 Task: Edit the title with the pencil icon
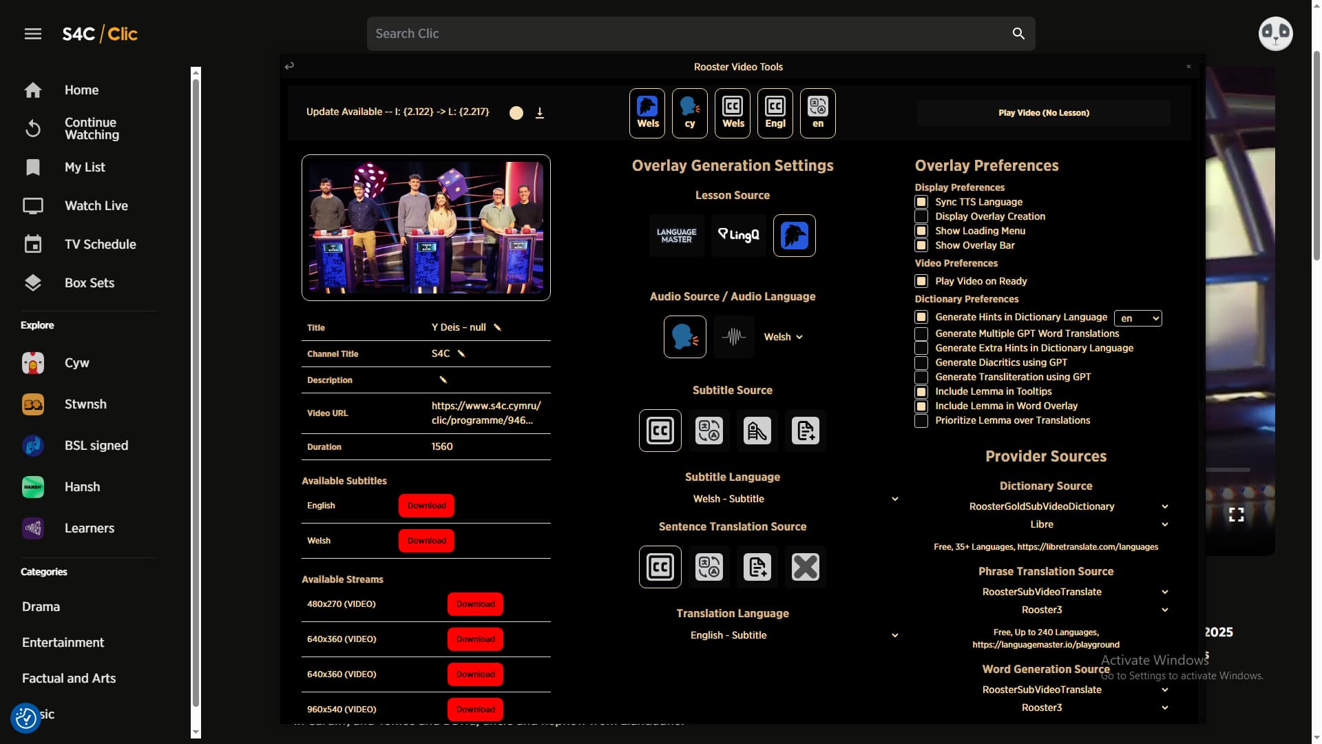[497, 327]
